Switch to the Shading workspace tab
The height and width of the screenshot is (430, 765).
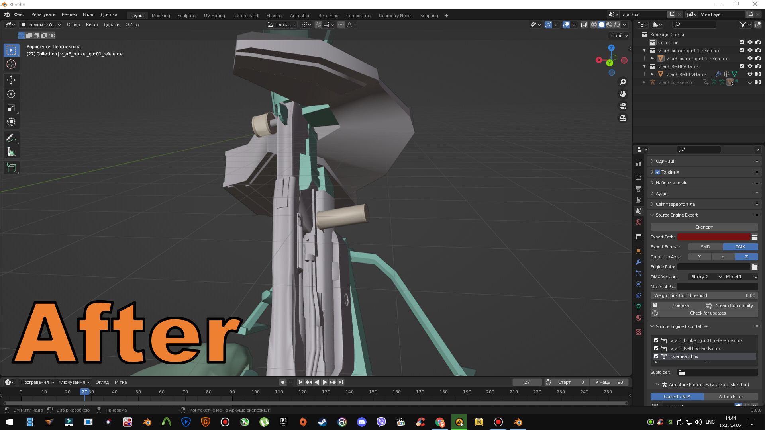click(274, 16)
